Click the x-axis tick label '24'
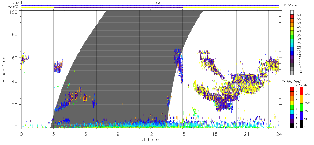 (279, 134)
